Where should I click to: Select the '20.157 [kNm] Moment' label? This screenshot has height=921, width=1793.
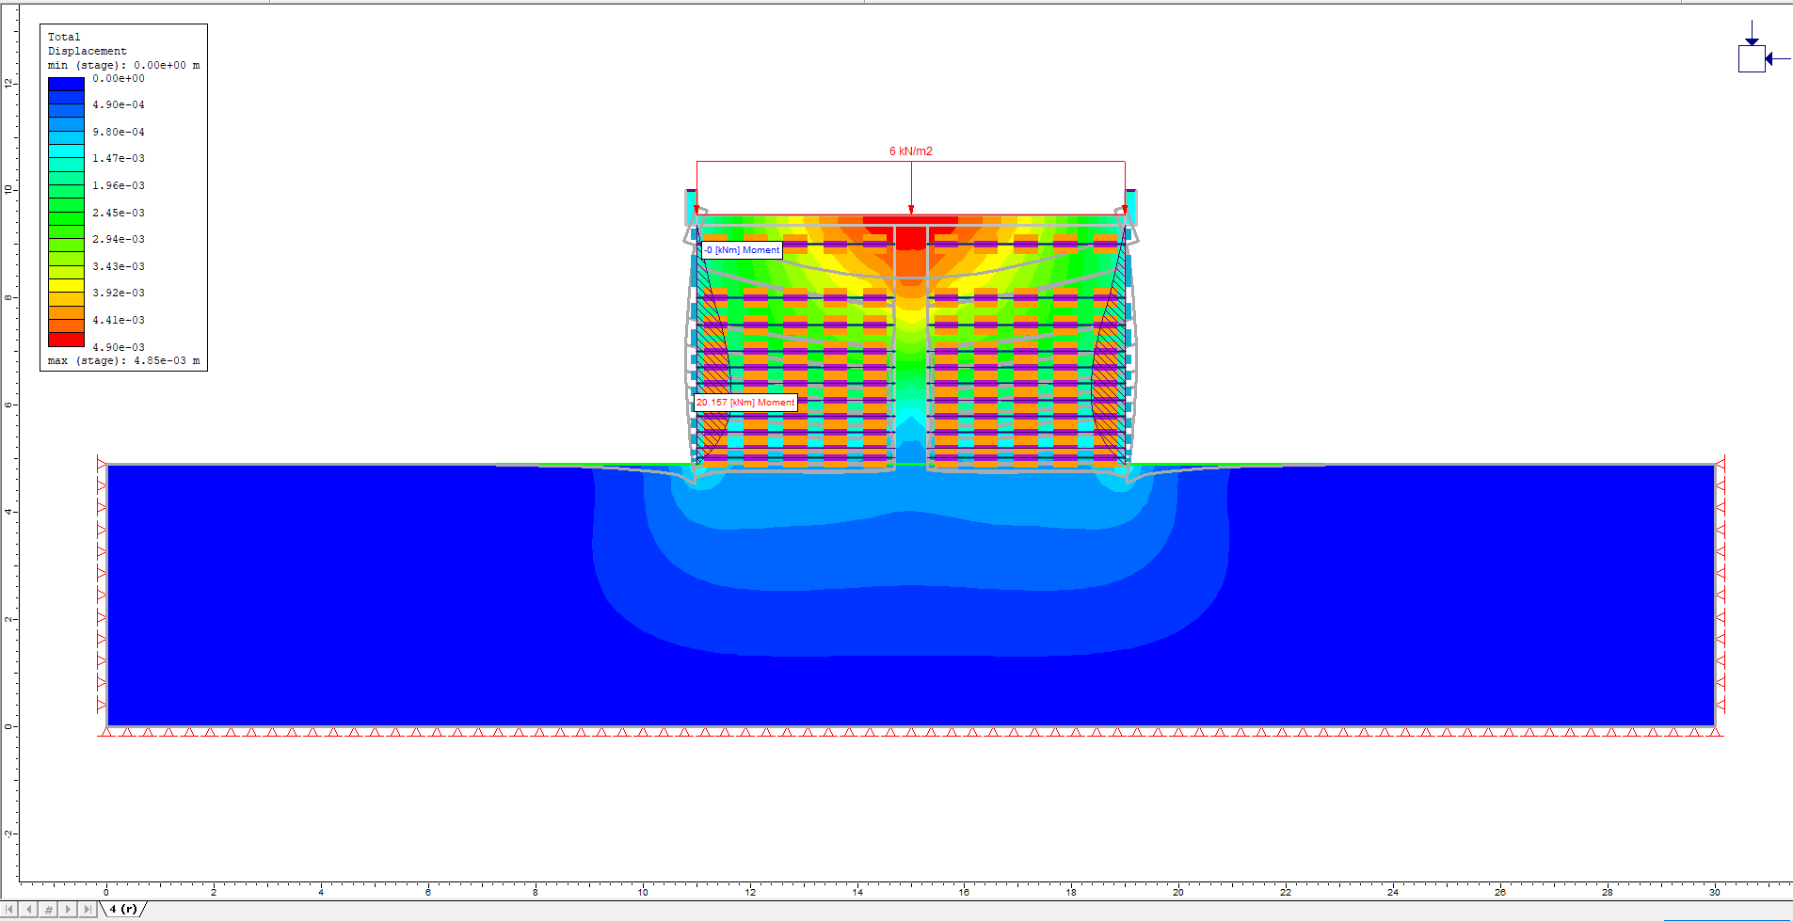point(745,403)
